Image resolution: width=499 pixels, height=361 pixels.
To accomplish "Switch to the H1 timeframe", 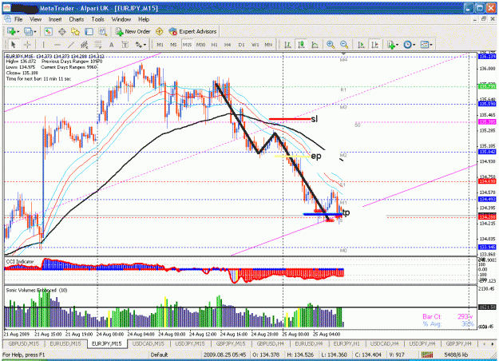I will click(214, 45).
